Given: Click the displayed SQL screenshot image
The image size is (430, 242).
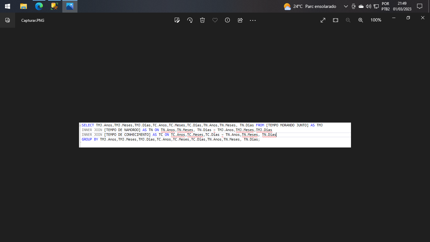Looking at the screenshot, I should point(215,135).
